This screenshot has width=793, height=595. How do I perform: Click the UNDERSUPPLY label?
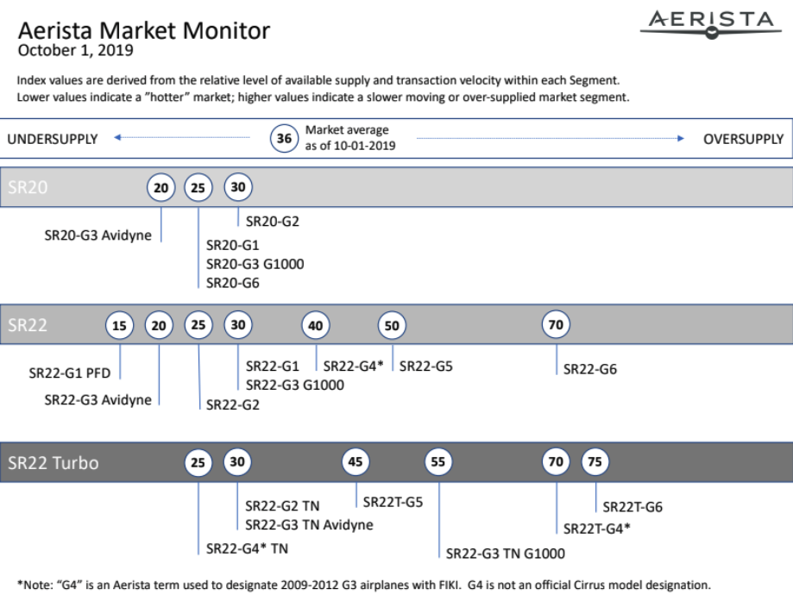tap(53, 139)
